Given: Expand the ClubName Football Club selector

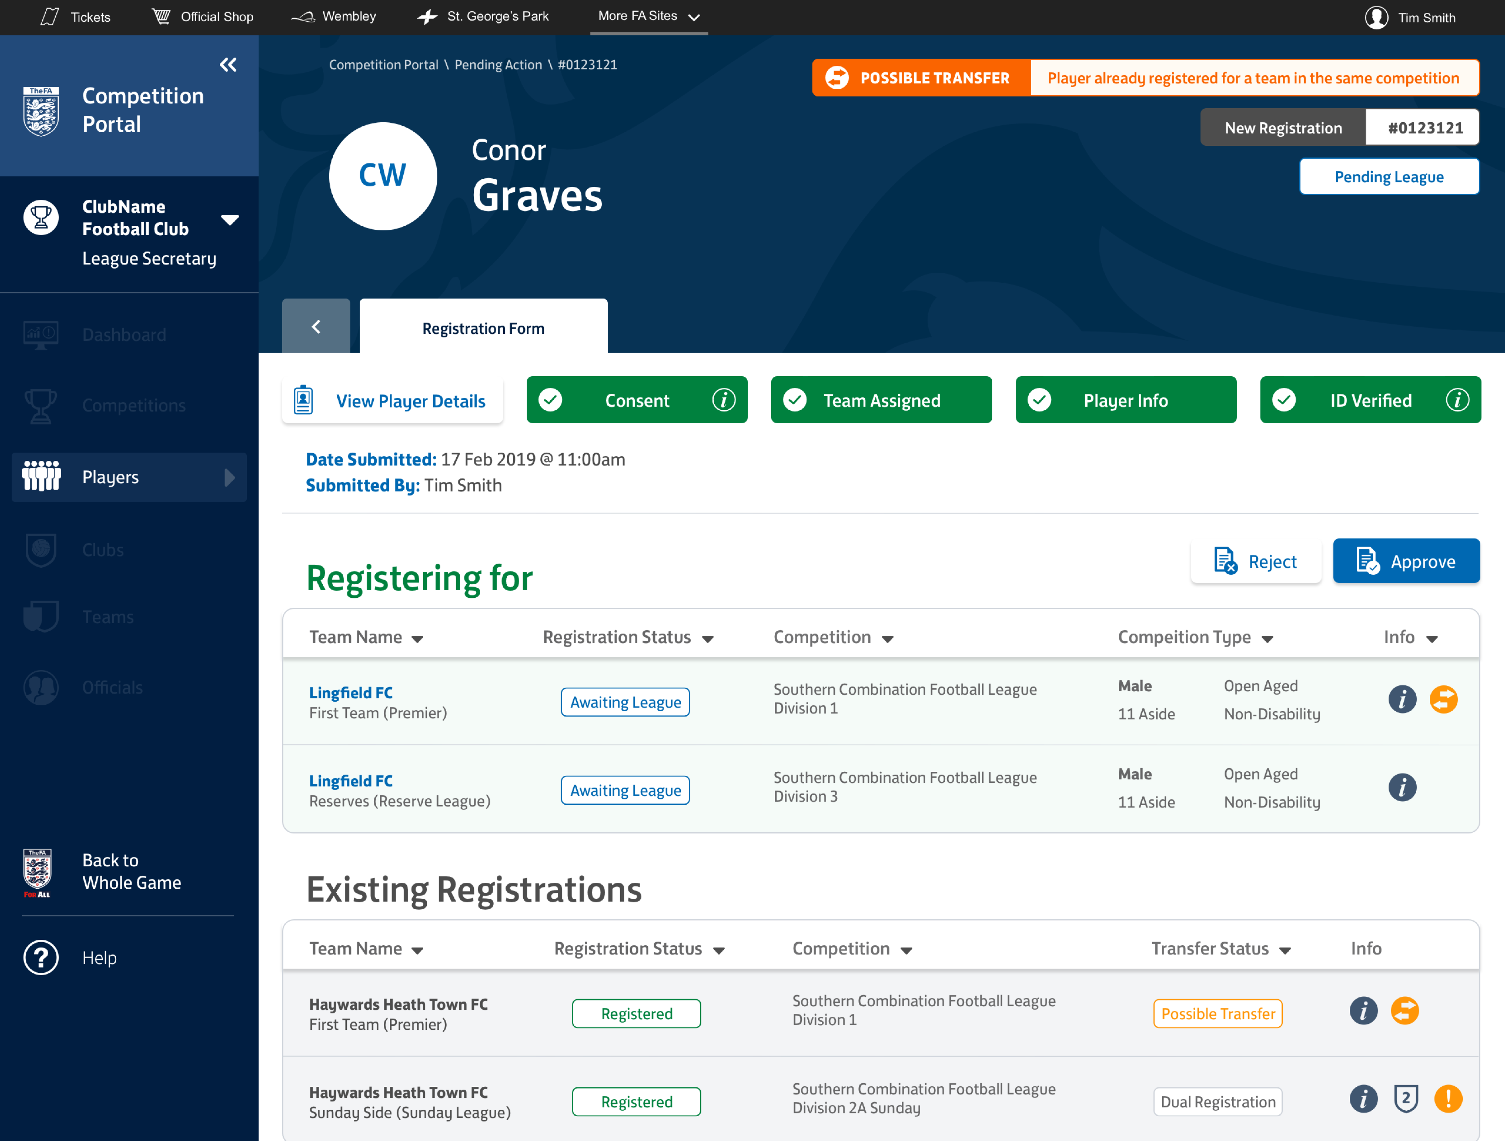Looking at the screenshot, I should pyautogui.click(x=230, y=219).
